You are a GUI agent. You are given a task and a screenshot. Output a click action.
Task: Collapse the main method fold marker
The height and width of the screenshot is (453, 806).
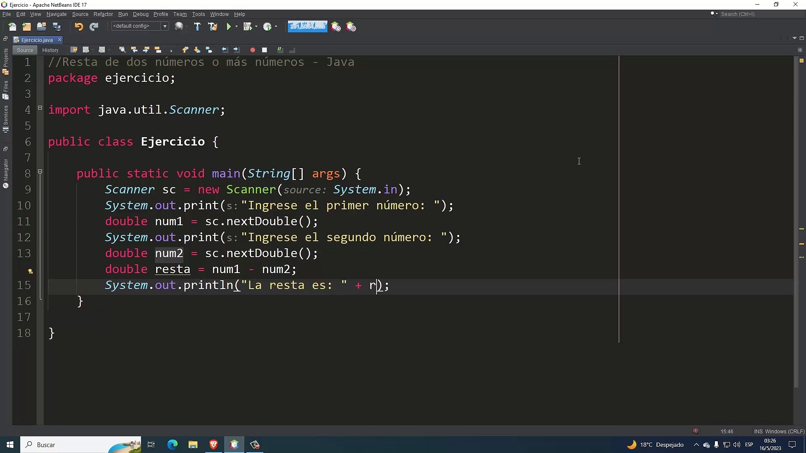(40, 172)
